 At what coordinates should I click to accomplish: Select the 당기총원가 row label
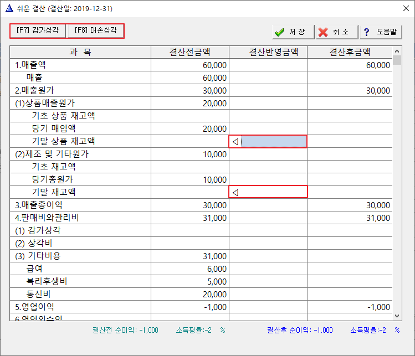(53, 179)
